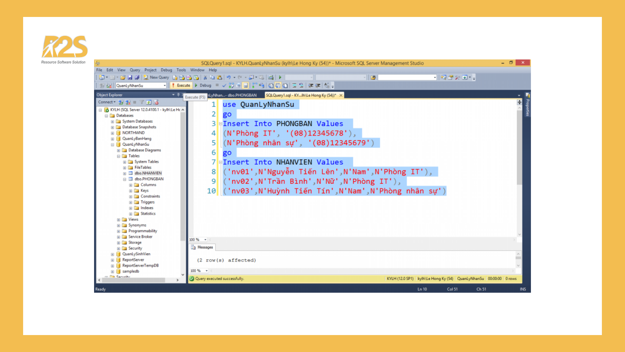
Task: Click the Save icon on the toolbar
Action: point(131,77)
